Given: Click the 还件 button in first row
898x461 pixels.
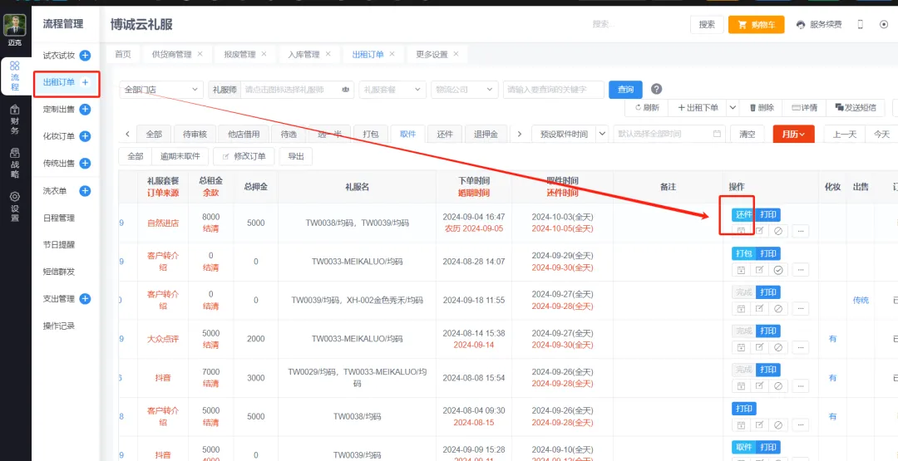Looking at the screenshot, I should pos(743,214).
